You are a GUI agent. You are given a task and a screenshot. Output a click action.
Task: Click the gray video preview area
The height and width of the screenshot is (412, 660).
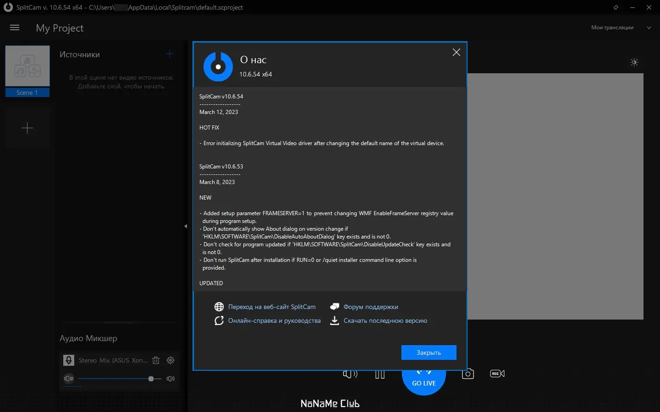pos(555,196)
